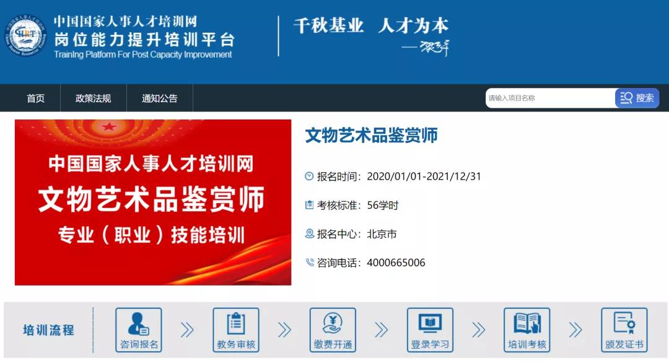
Task: Select the 登录学习 process step icon
Action: coord(430,330)
